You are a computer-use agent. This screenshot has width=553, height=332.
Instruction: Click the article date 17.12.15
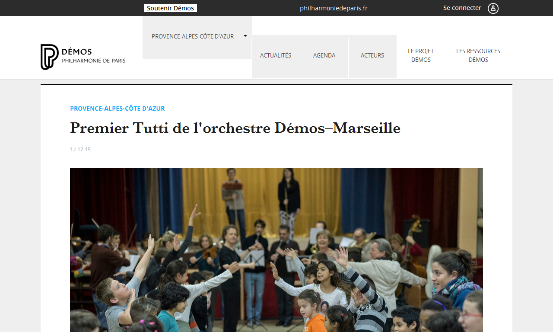(80, 150)
